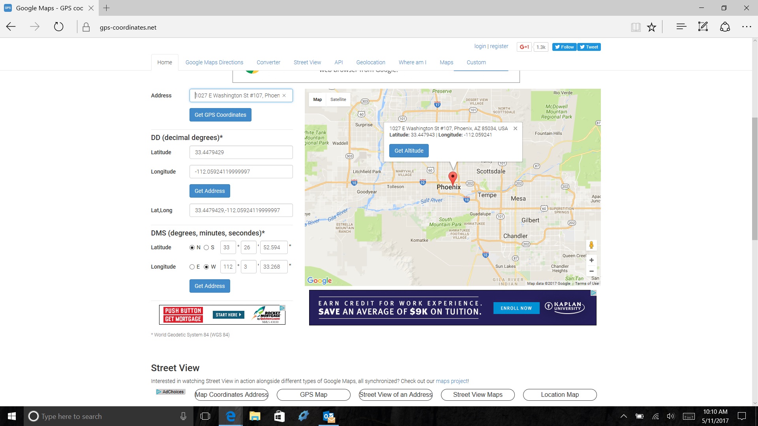Open the Custom tab

pos(476,62)
